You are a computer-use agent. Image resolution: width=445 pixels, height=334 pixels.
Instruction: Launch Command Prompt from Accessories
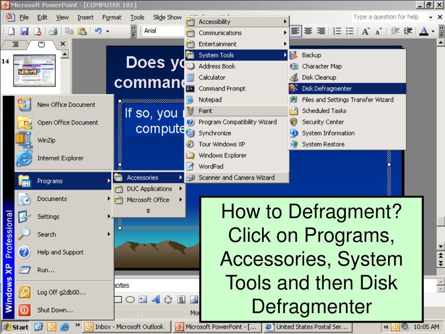237,89
